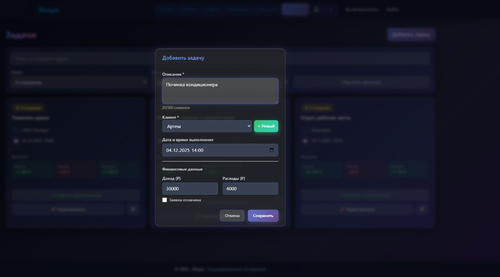
Task: Save the task with "Сохранить"
Action: click(263, 216)
